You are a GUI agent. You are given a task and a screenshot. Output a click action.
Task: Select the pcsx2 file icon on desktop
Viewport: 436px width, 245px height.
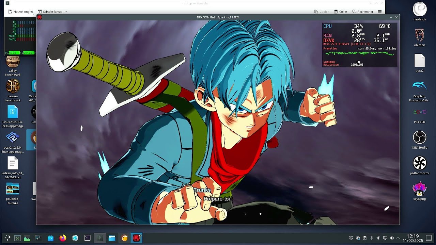pos(420,63)
